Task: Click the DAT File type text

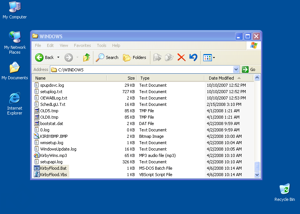Action: [x=147, y=124]
